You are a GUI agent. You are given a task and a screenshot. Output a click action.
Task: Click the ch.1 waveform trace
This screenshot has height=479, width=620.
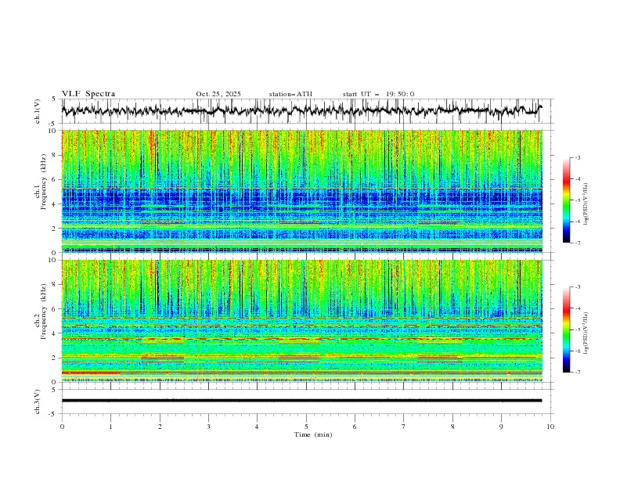(301, 110)
